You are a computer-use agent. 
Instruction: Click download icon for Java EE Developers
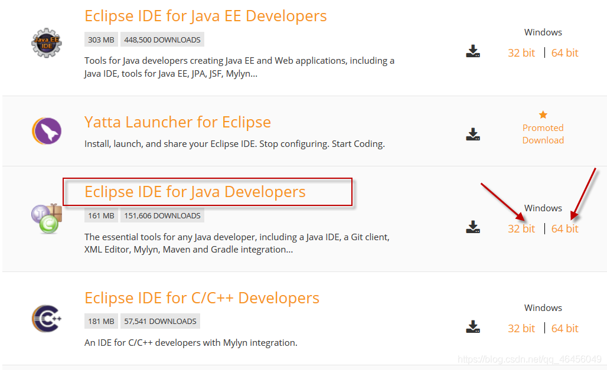[x=473, y=51]
